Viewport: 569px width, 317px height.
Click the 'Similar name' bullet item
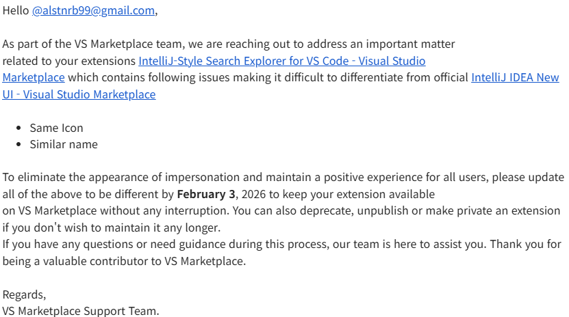pyautogui.click(x=64, y=144)
